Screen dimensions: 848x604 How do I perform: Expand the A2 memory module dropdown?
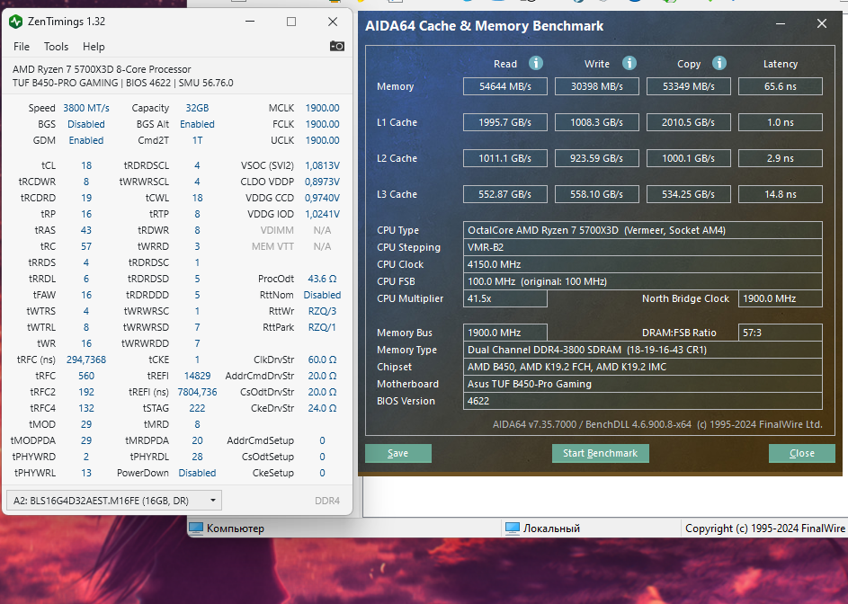tap(114, 501)
